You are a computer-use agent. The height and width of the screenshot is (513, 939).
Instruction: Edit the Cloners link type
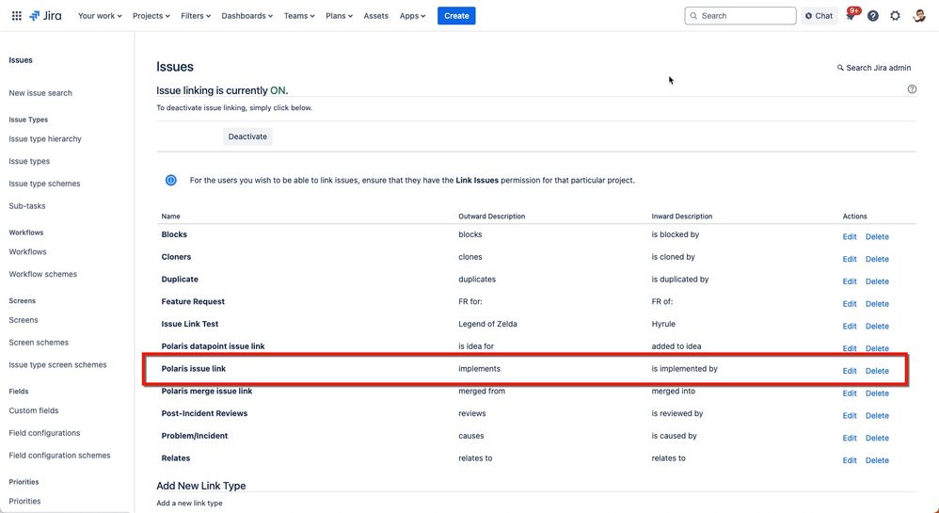click(x=850, y=259)
